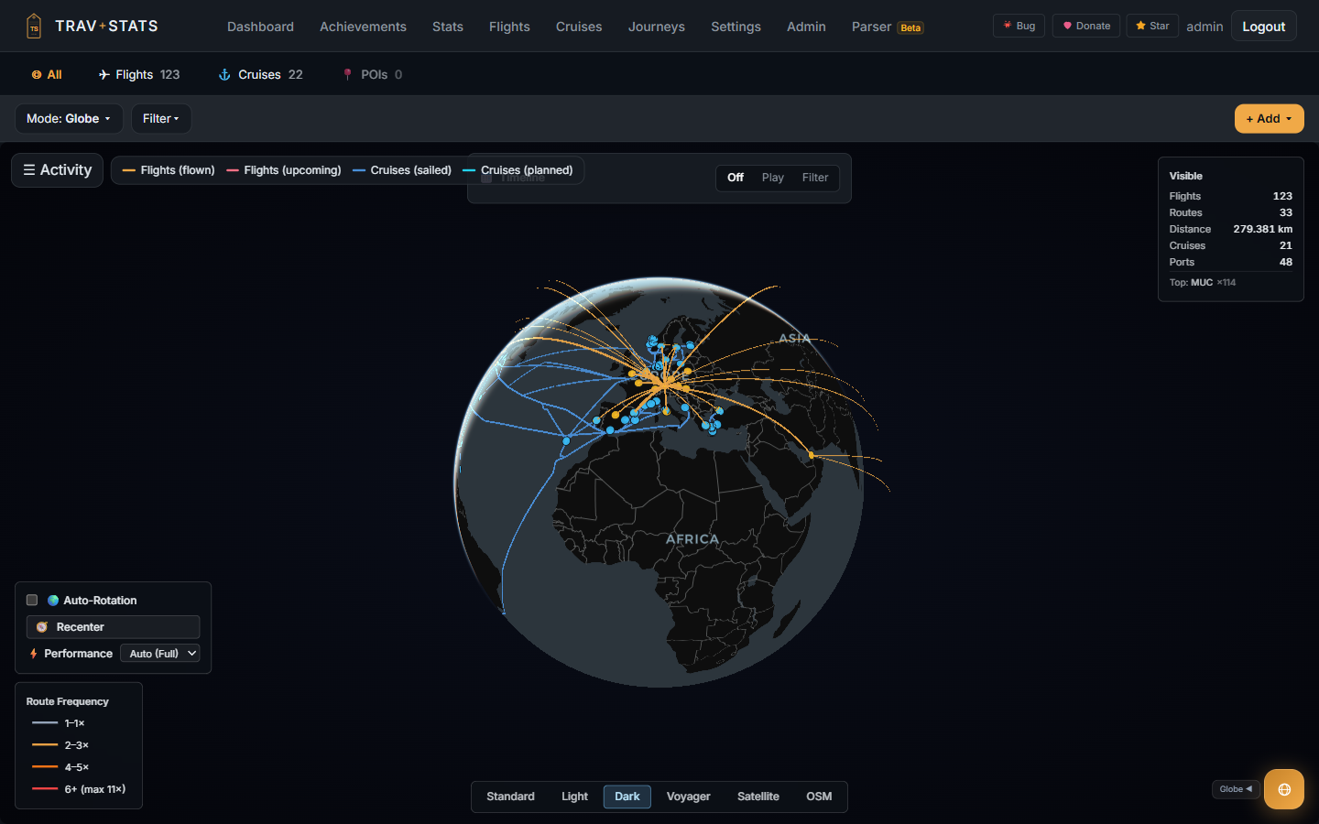Viewport: 1319px width, 824px height.
Task: Enable the Auto-Rotation checkbox
Action: [x=32, y=601]
